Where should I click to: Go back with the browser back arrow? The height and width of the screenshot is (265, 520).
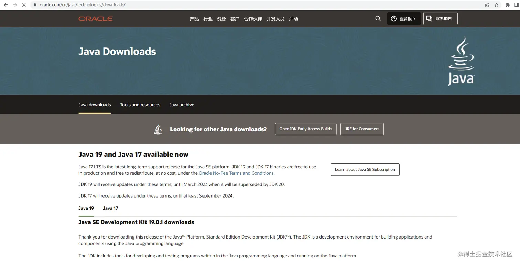(x=6, y=5)
